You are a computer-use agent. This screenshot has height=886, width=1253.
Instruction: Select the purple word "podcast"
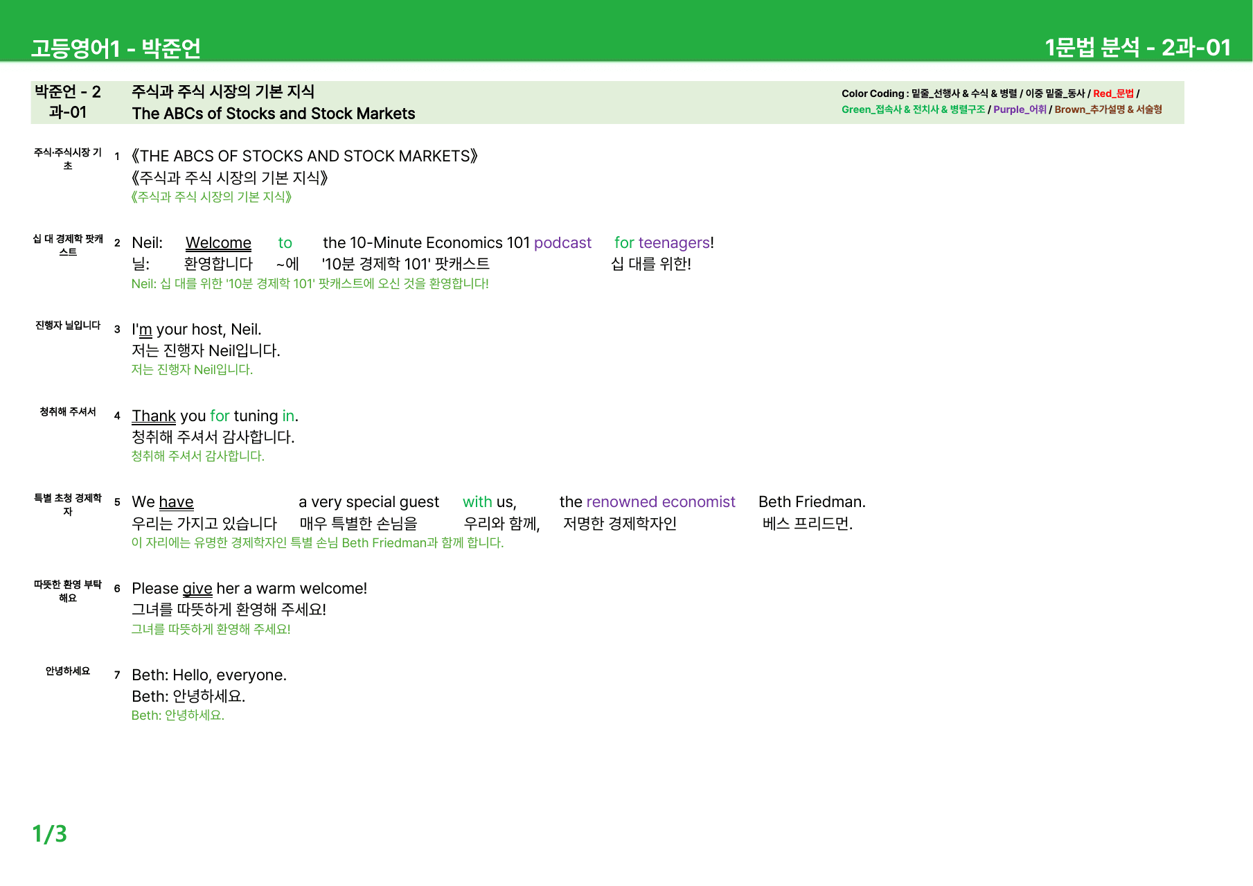pos(562,243)
